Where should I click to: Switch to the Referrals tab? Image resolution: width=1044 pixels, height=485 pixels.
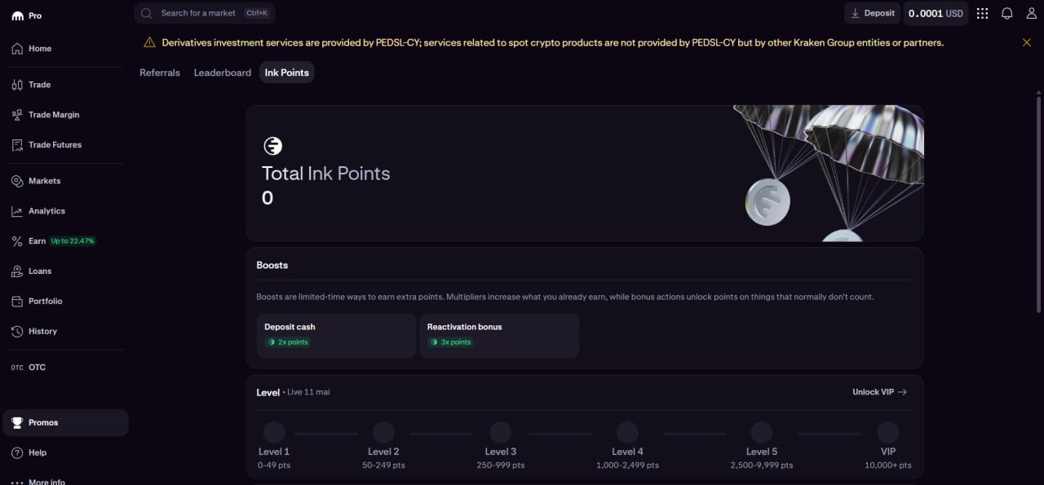(x=160, y=73)
